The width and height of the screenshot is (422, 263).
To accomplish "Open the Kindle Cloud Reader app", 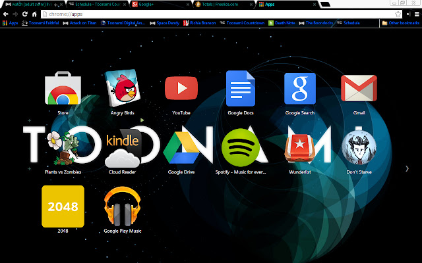I will pyautogui.click(x=122, y=148).
